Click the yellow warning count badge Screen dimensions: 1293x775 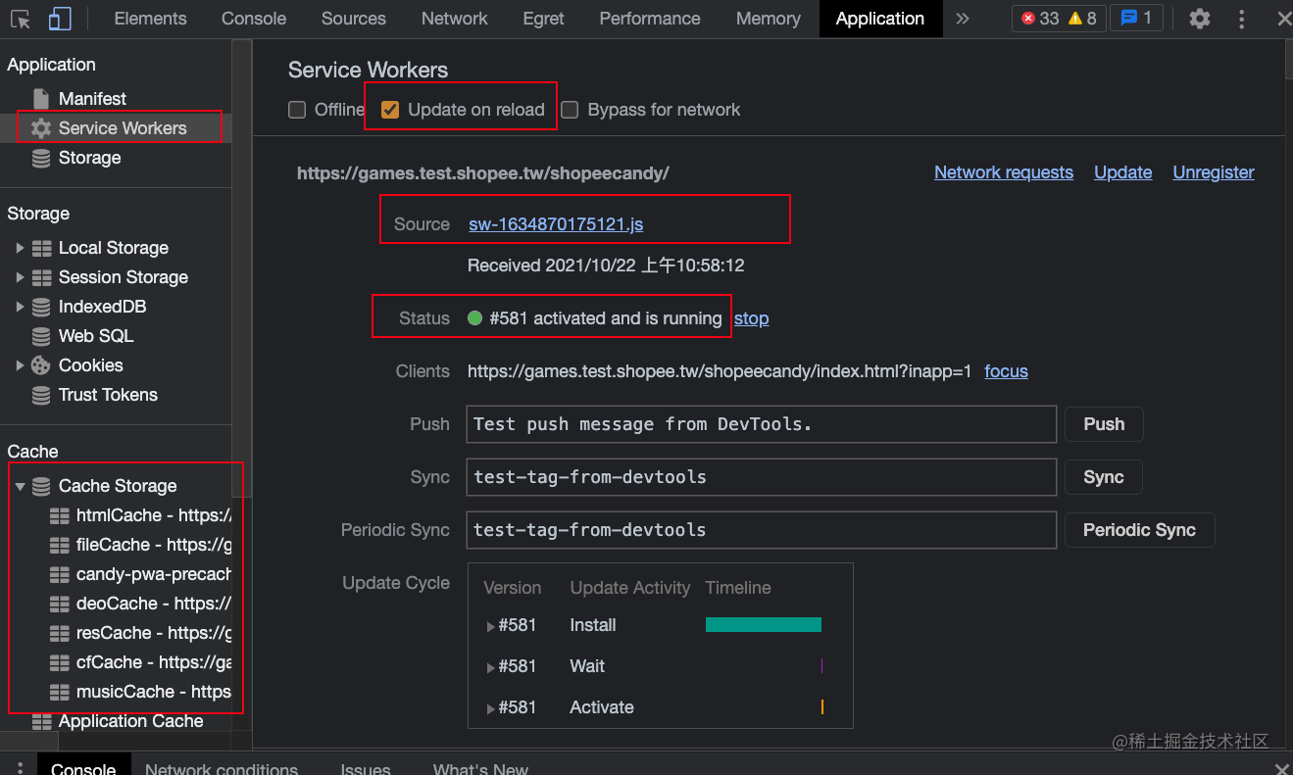pyautogui.click(x=1076, y=18)
